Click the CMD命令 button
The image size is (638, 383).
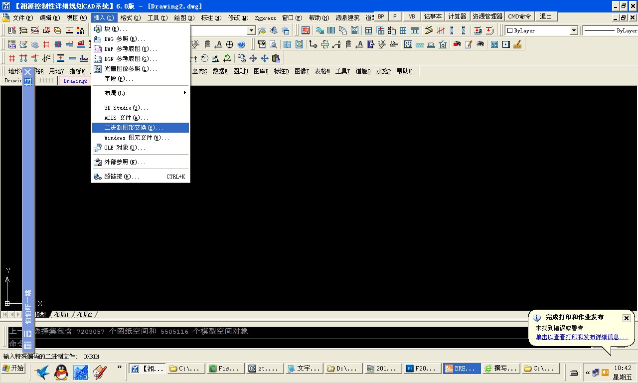click(x=519, y=16)
